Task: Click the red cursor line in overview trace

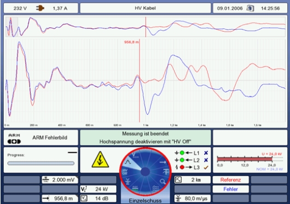Action: tap(146, 27)
